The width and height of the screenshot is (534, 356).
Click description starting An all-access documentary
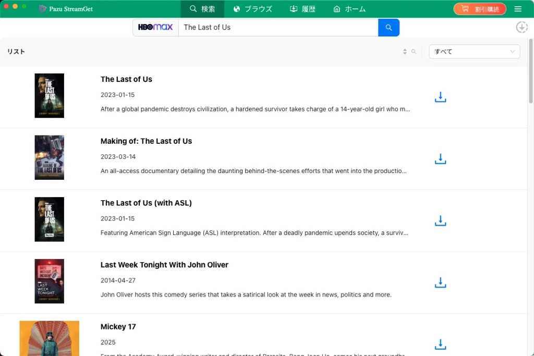point(253,171)
